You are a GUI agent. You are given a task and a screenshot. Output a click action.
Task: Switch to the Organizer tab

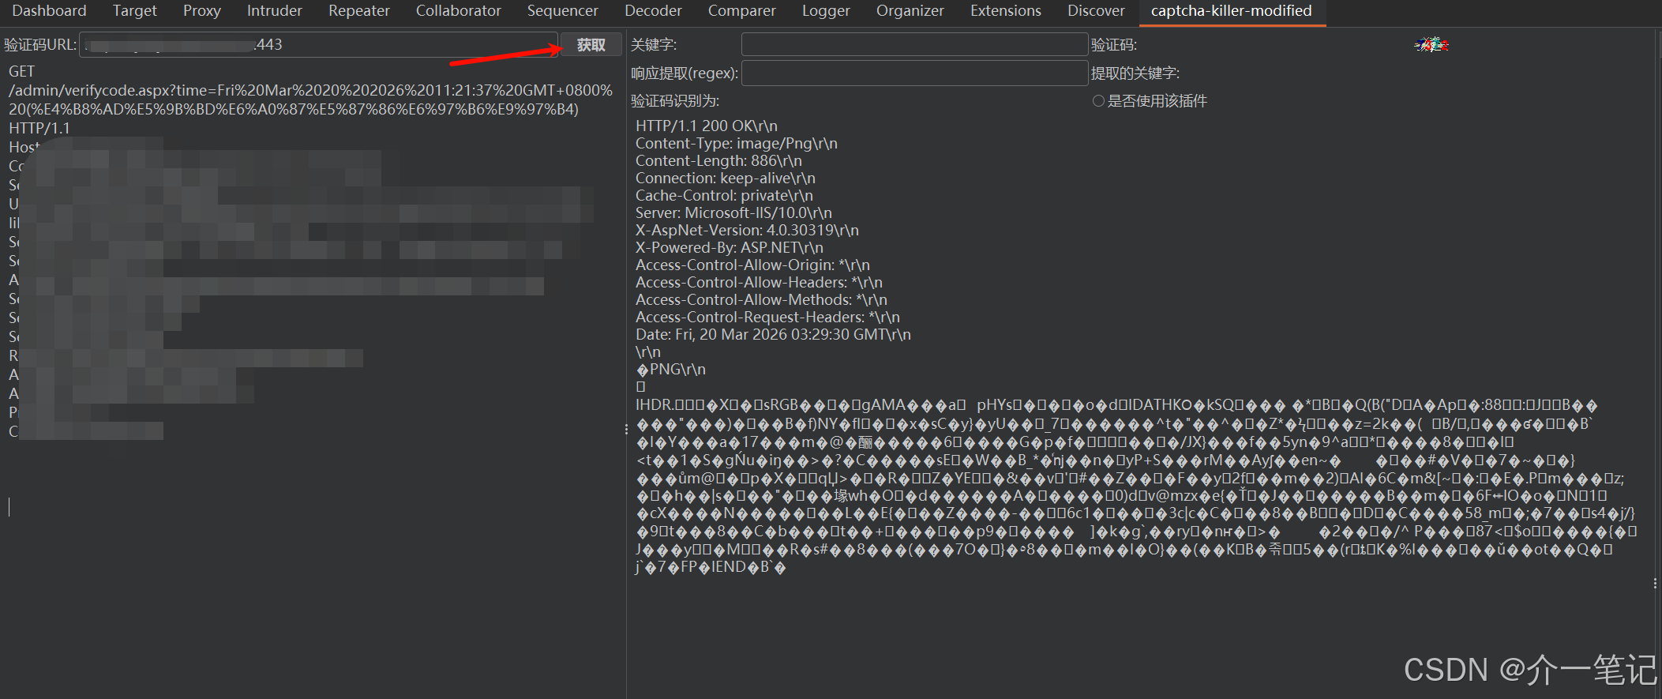(x=910, y=11)
